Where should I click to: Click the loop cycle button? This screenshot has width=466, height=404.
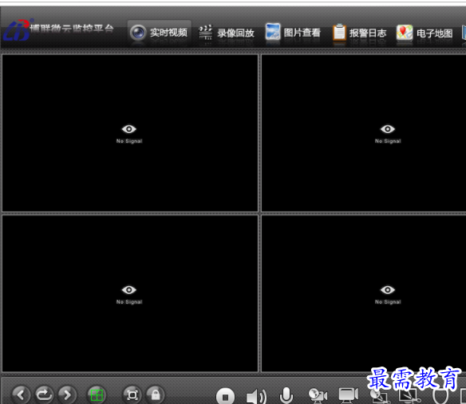click(x=44, y=394)
